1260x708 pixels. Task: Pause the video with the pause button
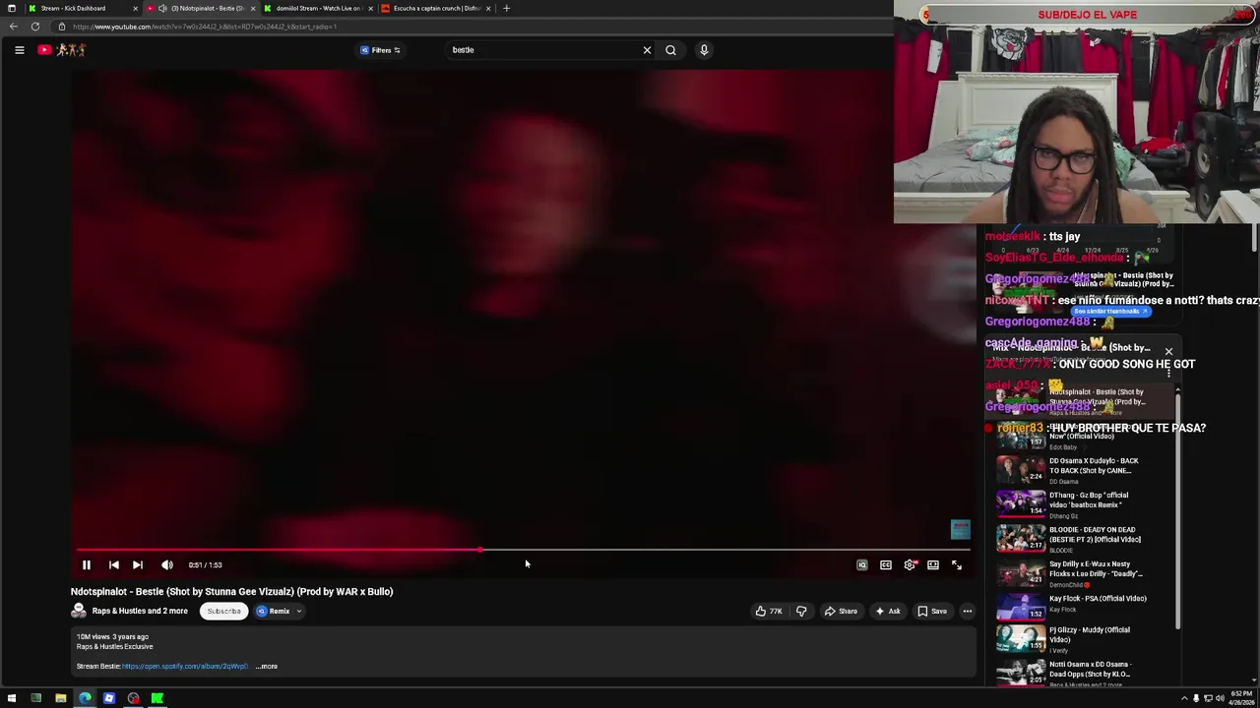coord(86,564)
